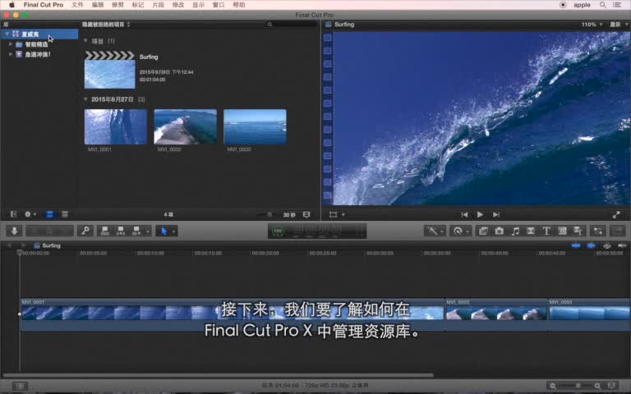Click the Append clip to storyline button
Screen dimensions: 631x394
pos(136,231)
